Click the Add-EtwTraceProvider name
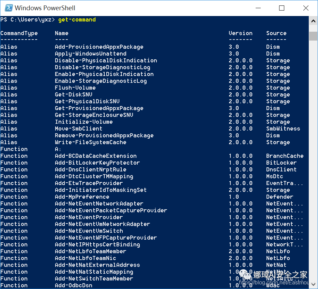Screen dimensions: 318x289 (x=89, y=183)
